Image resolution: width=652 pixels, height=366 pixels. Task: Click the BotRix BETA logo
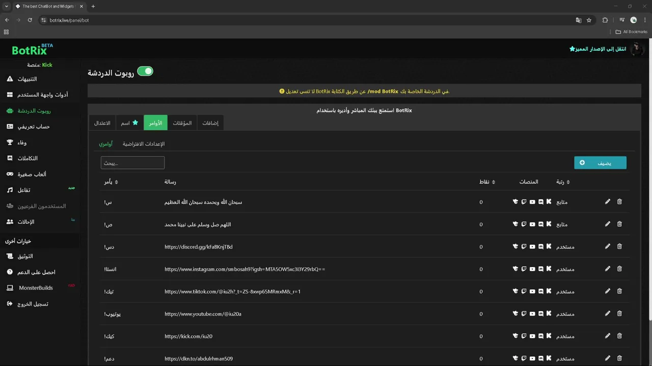tap(32, 50)
